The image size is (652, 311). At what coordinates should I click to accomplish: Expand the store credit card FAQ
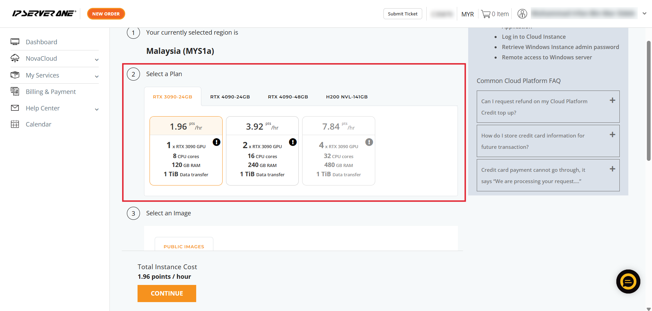point(612,135)
